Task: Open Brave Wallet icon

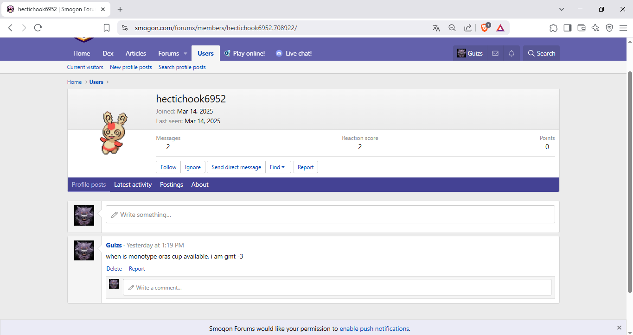Action: [x=582, y=28]
